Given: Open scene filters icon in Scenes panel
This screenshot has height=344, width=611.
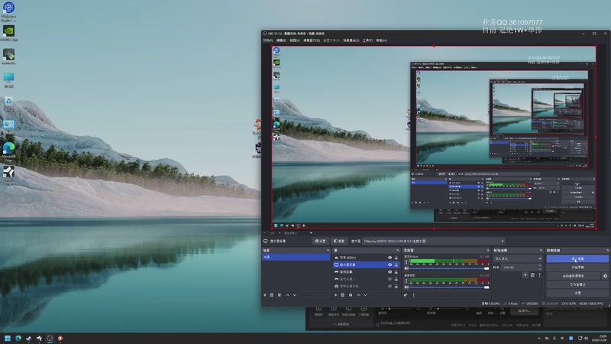Looking at the screenshot, I should [280, 295].
